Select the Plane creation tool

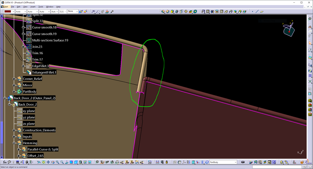pos(262,12)
